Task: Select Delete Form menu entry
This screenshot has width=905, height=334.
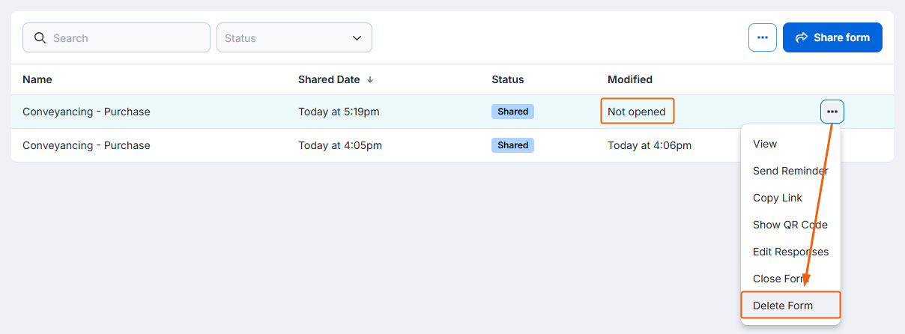Action: (x=791, y=306)
